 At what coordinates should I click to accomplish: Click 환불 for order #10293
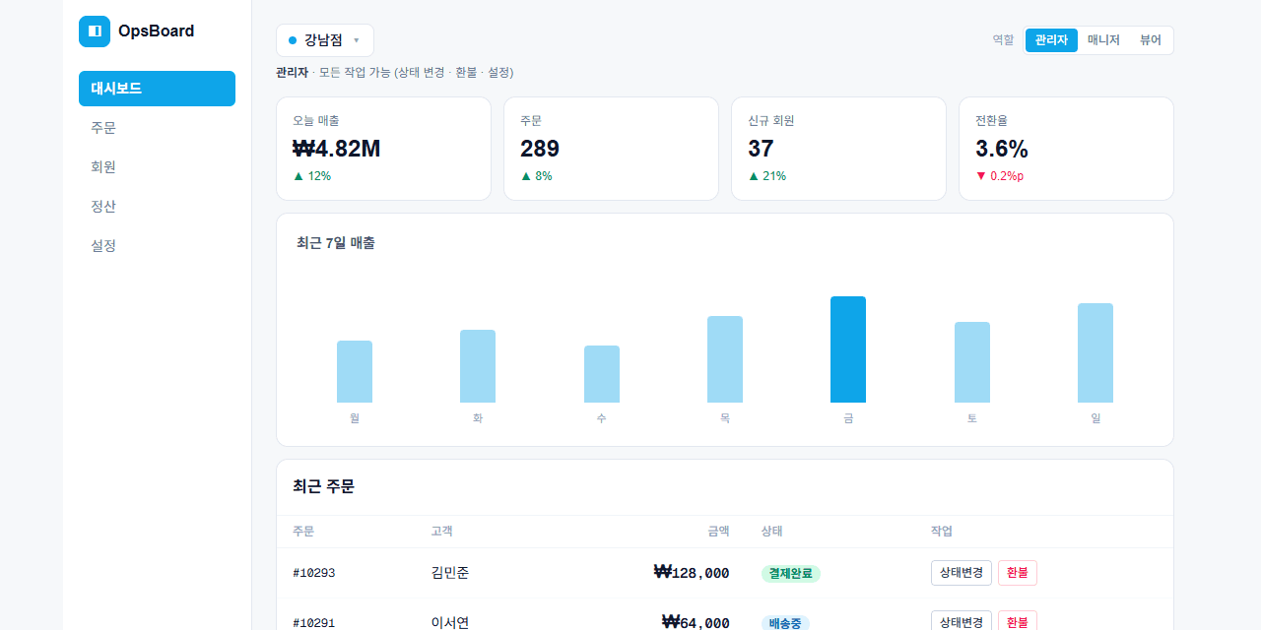tap(1018, 573)
